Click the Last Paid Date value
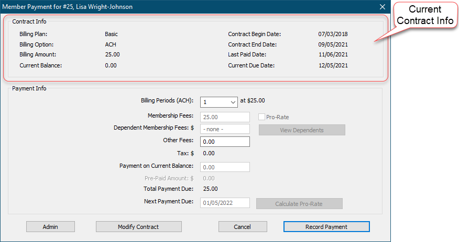The width and height of the screenshot is (459, 242). (333, 54)
